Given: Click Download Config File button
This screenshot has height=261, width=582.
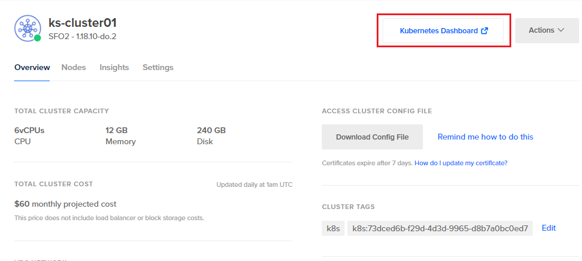Looking at the screenshot, I should (372, 137).
